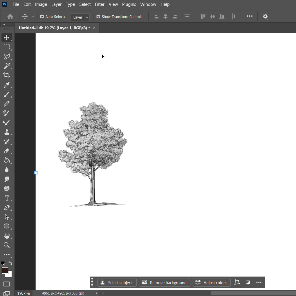Open the Plugins menu
The height and width of the screenshot is (296, 296).
pyautogui.click(x=129, y=4)
